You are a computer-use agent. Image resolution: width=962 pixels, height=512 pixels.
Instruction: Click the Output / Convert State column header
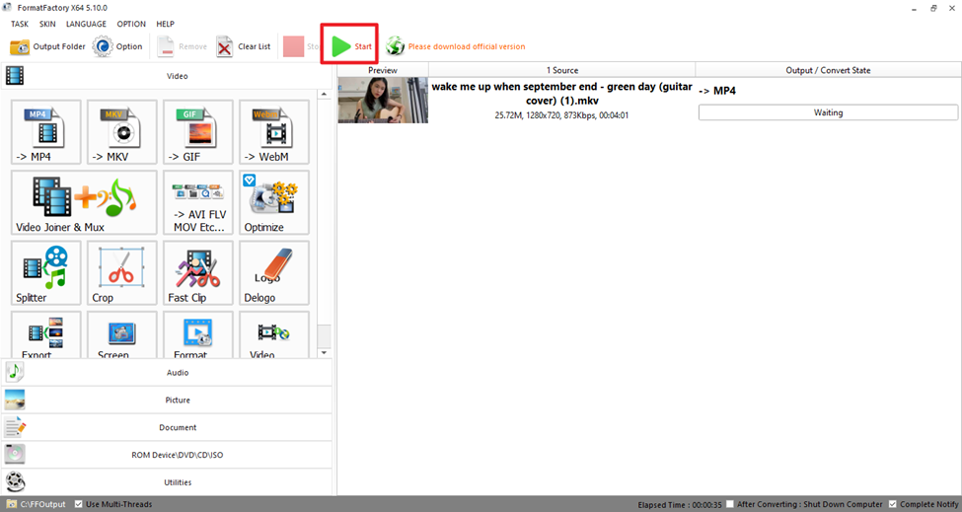coord(828,70)
